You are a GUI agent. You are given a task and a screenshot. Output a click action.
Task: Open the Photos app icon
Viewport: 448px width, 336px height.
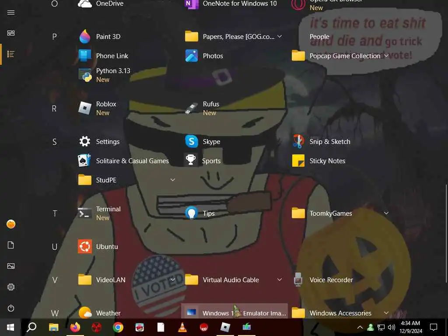[192, 56]
